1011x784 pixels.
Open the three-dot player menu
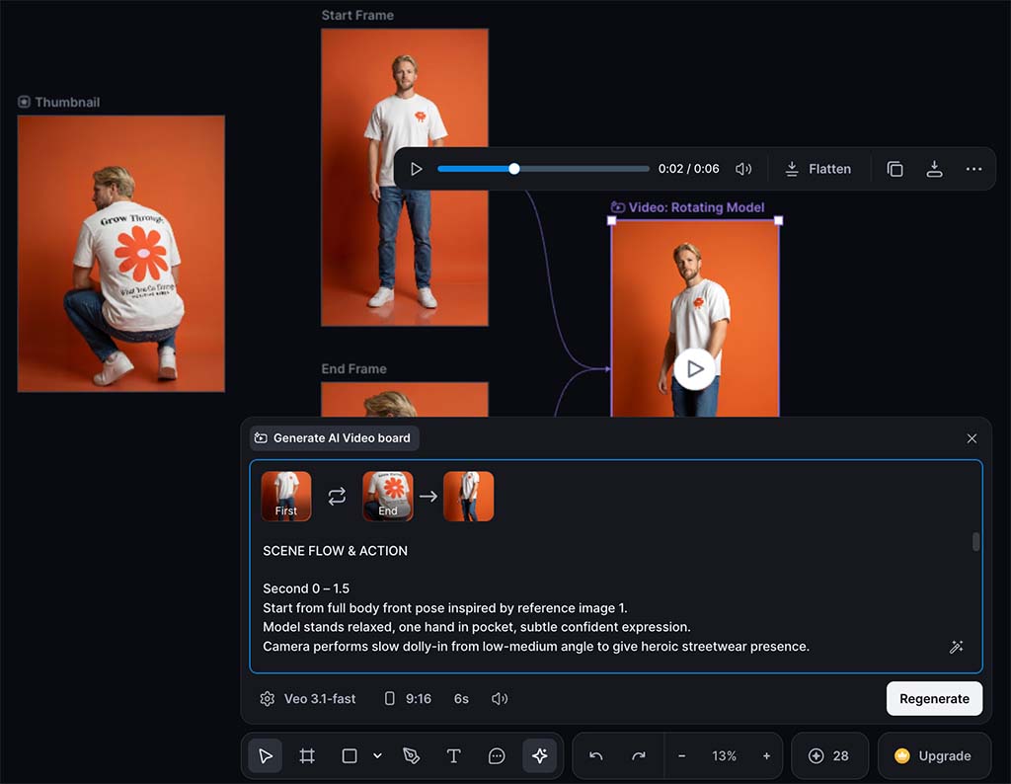coord(973,169)
